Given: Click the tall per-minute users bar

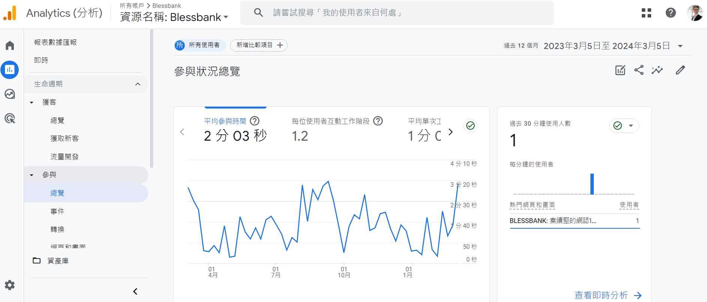Looking at the screenshot, I should pos(592,184).
